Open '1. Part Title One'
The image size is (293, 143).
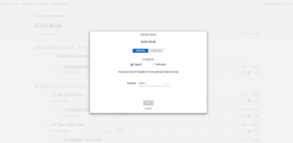68,95
